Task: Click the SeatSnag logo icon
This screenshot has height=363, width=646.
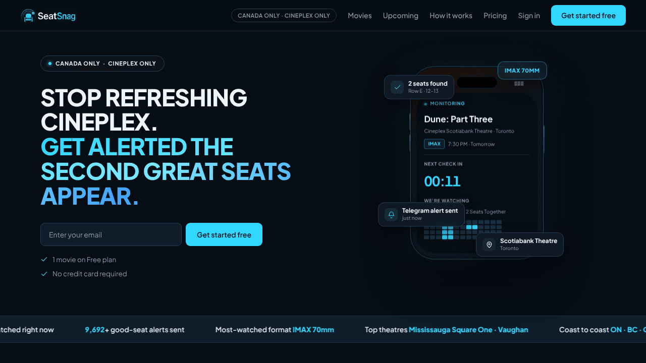Action: [x=28, y=16]
